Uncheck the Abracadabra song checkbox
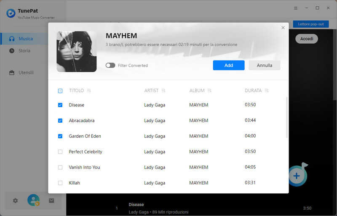 point(60,121)
